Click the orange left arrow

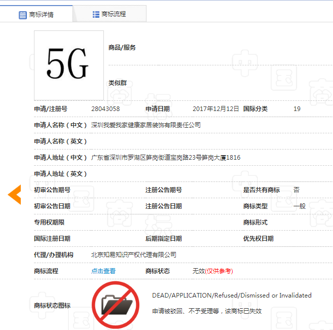click(x=15, y=195)
